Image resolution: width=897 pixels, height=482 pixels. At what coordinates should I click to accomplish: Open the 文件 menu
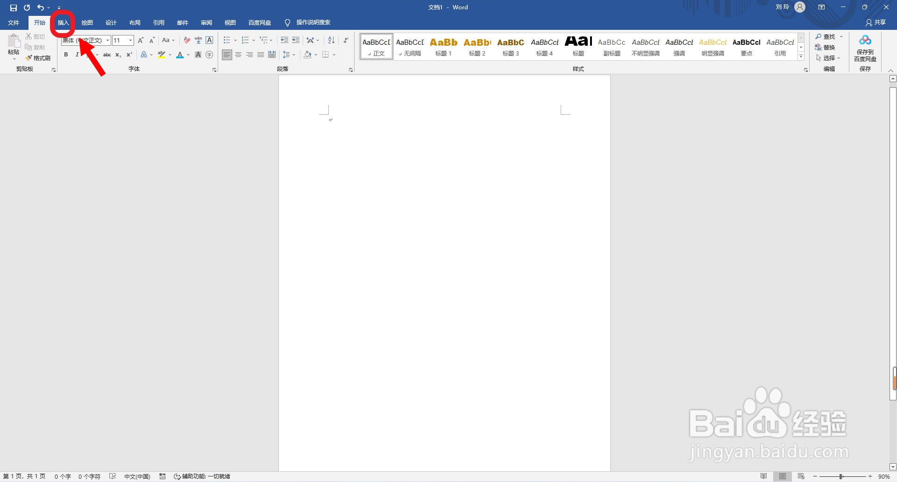[x=14, y=22]
